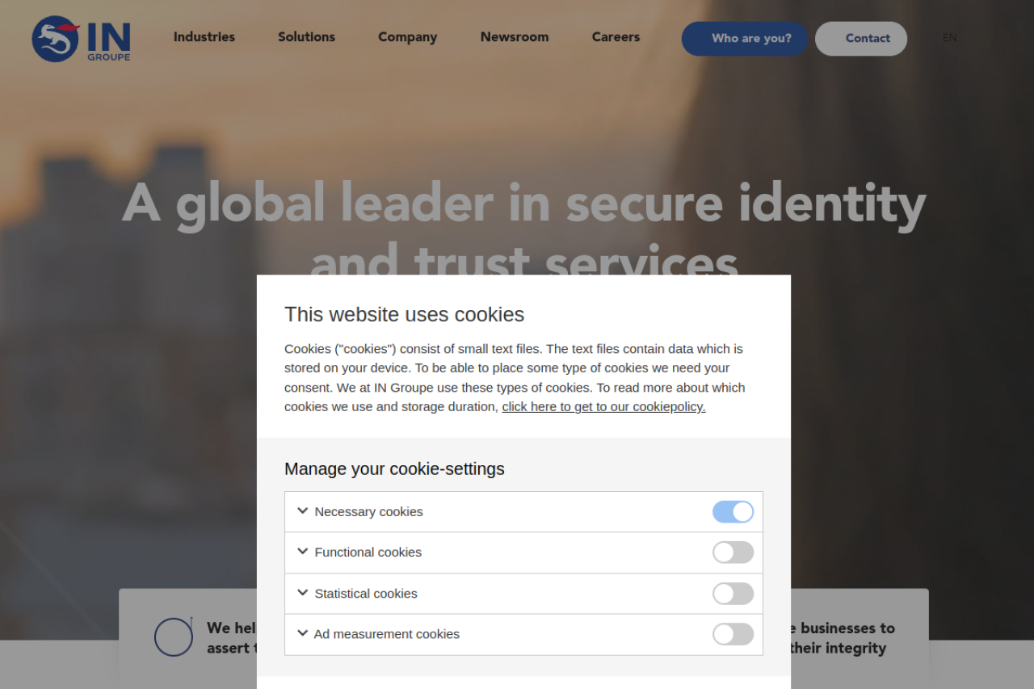Expand the Statistical cookies chevron

[303, 593]
